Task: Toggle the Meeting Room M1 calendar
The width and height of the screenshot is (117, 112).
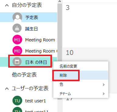Action: click(x=29, y=40)
